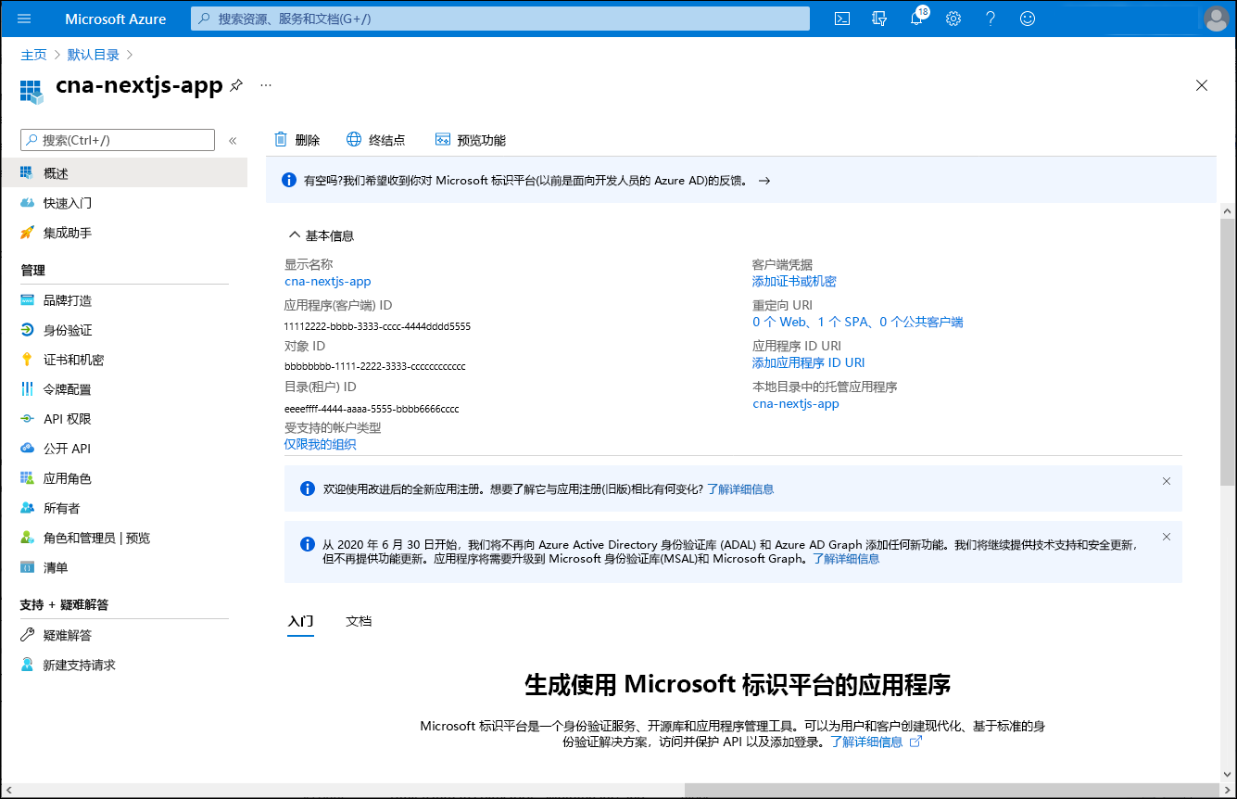Click the 公开 API cloud icon
Viewport: 1237px width, 799px height.
tap(27, 449)
